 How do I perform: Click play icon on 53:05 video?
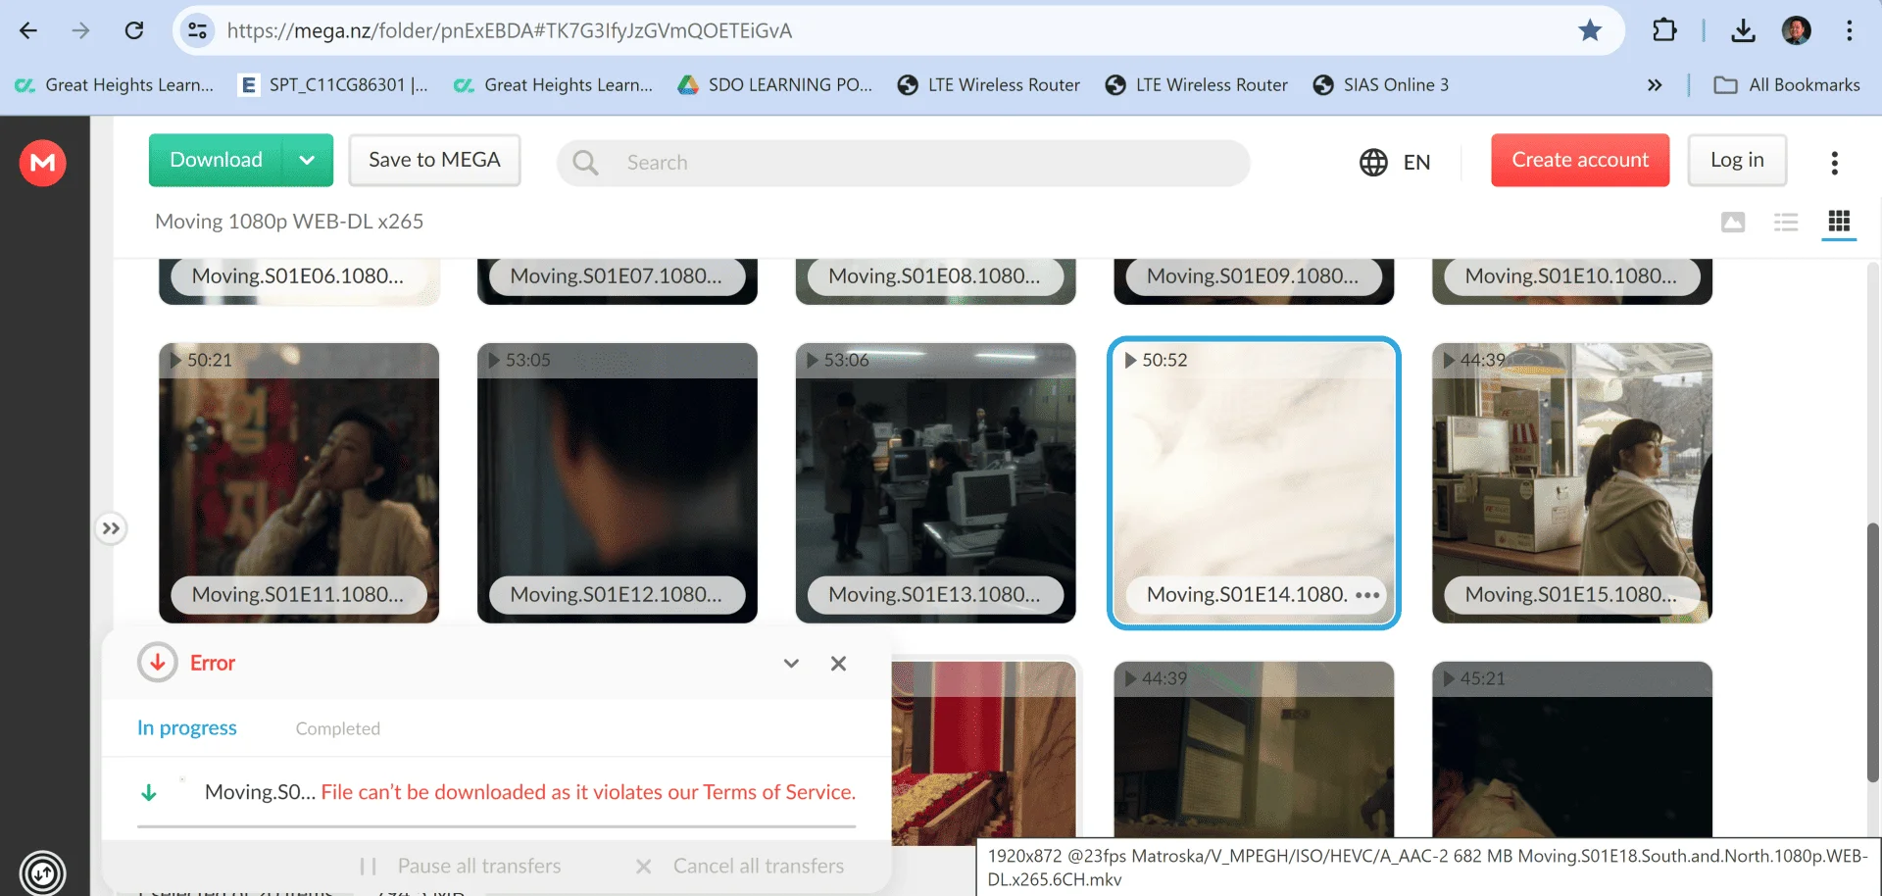(x=494, y=361)
